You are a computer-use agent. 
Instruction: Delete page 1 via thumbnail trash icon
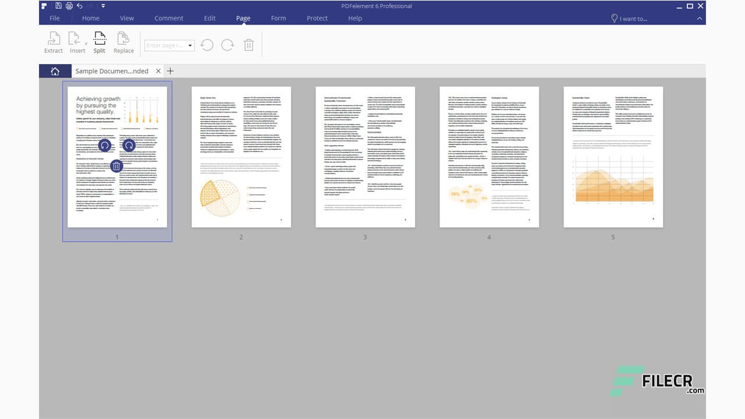tap(117, 166)
